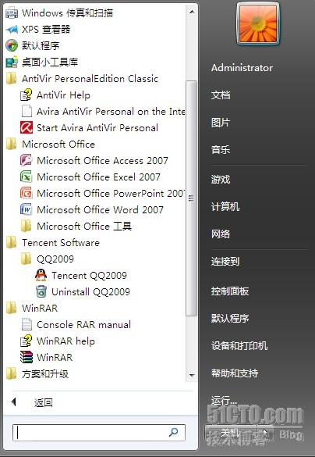Select Console RAR manual label
The width and height of the screenshot is (315, 457).
tap(83, 324)
